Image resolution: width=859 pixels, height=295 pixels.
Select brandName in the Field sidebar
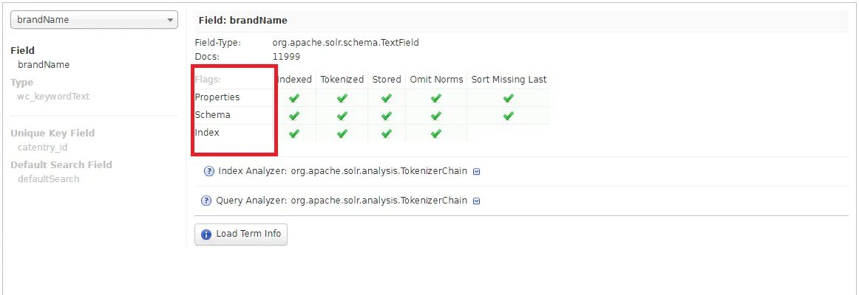click(x=44, y=65)
